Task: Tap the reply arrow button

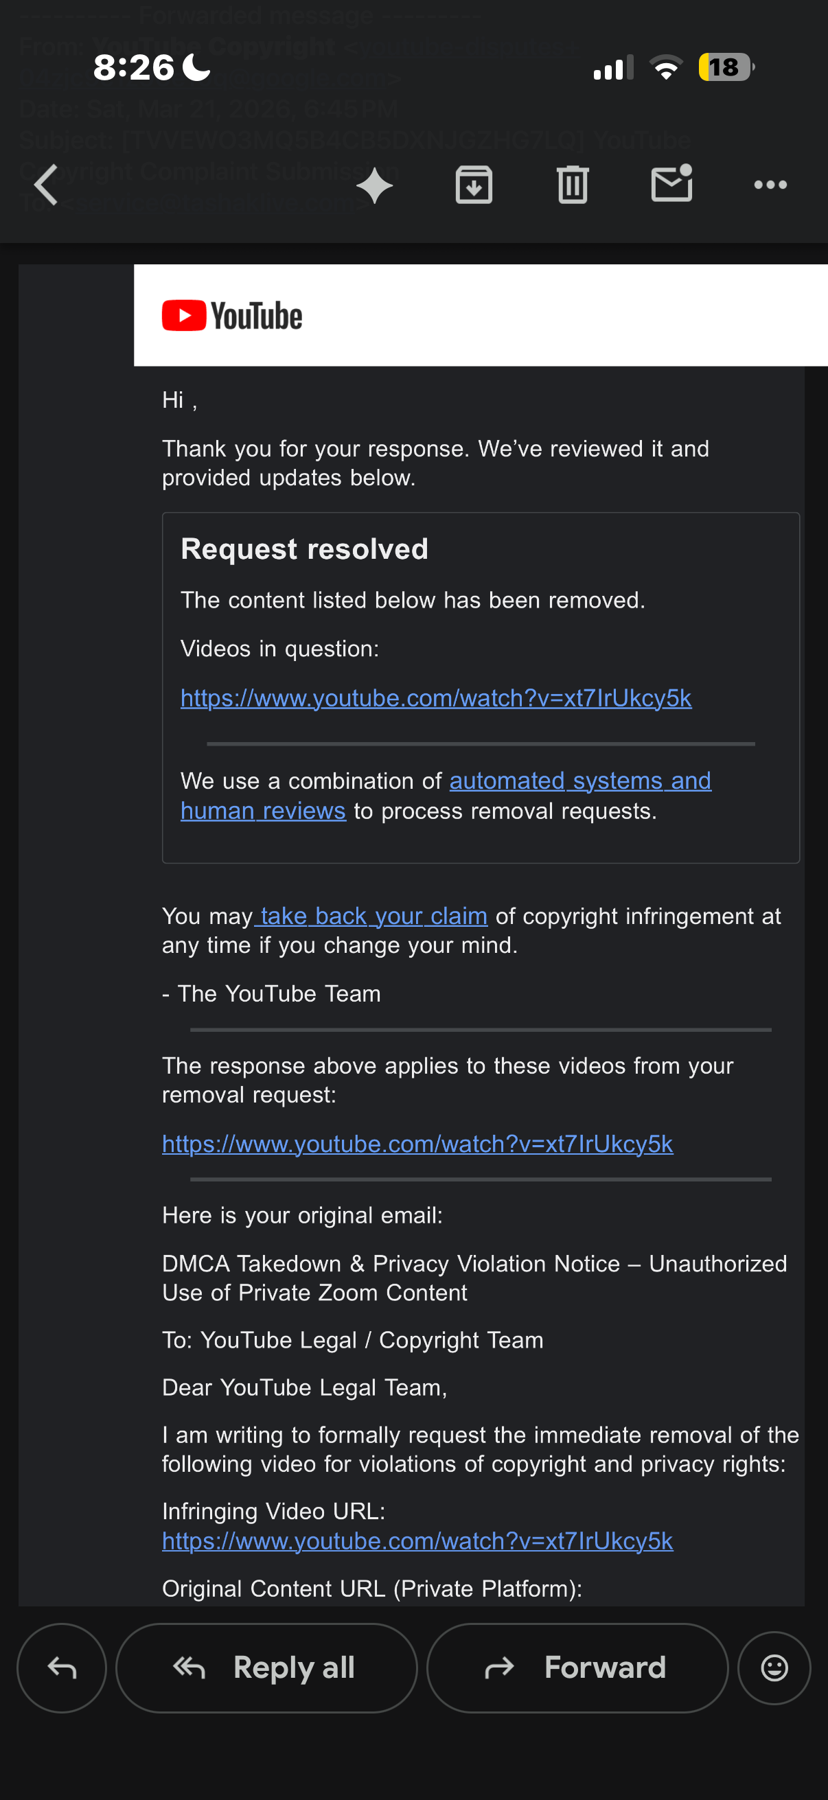Action: [x=62, y=1668]
